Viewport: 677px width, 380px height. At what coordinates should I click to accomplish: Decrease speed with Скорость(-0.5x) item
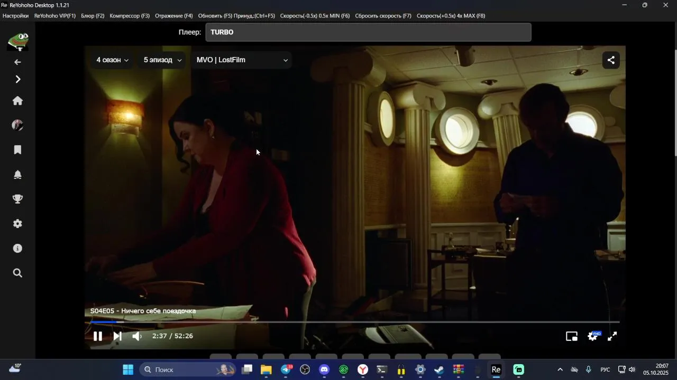click(x=315, y=16)
